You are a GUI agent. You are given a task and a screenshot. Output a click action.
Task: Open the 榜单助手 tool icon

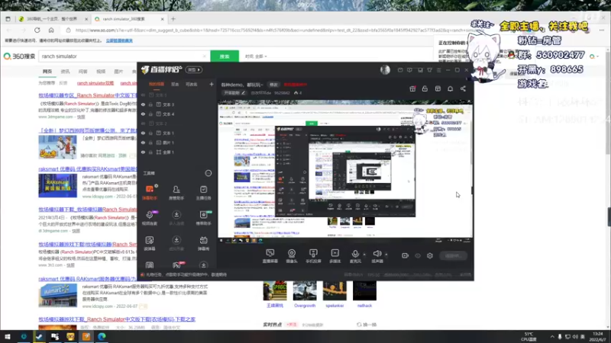tap(203, 217)
